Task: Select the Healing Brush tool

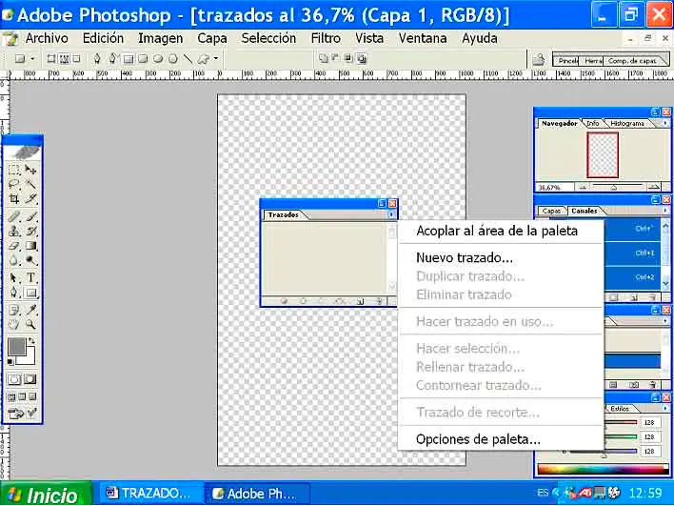Action: [14, 216]
